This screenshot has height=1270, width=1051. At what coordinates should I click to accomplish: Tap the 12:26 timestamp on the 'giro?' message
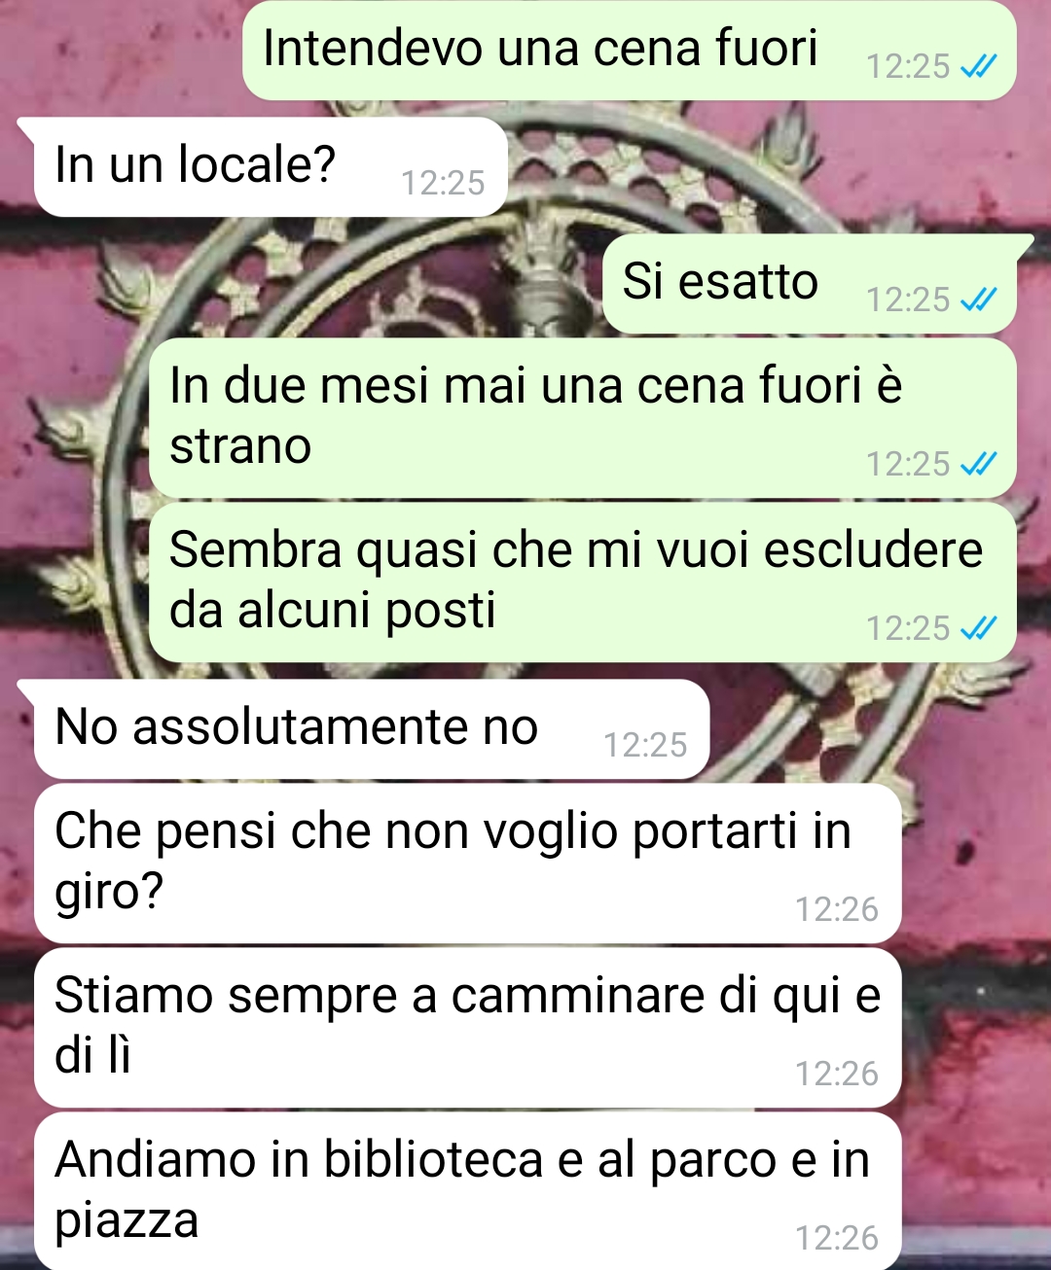point(837,909)
